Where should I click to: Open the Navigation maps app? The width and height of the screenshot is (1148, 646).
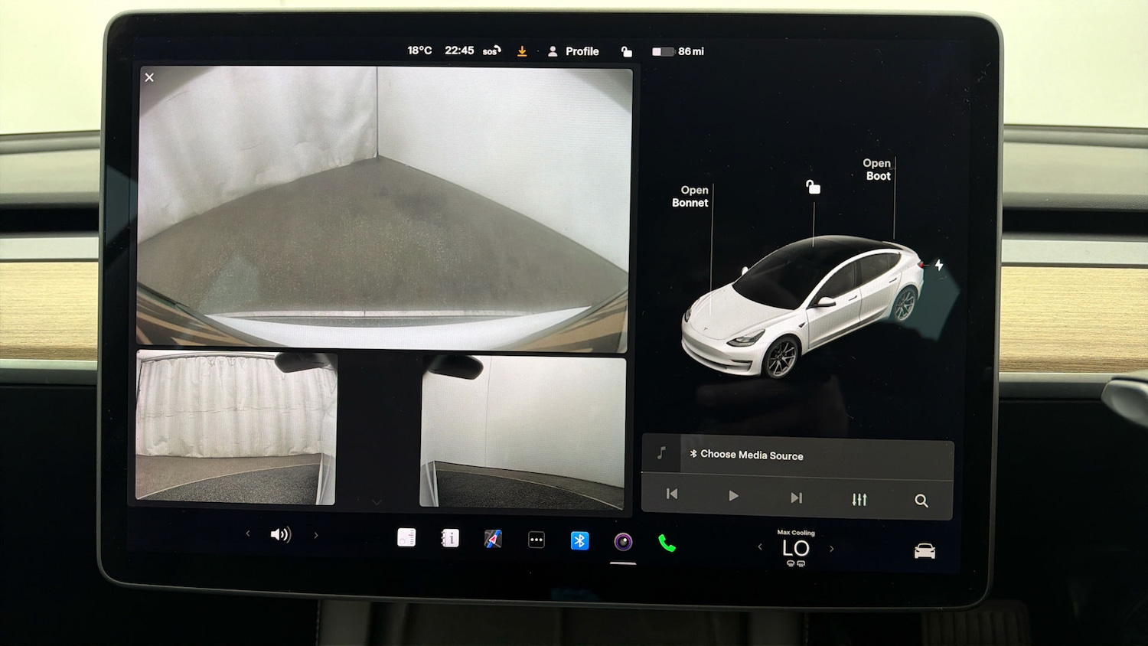(493, 540)
